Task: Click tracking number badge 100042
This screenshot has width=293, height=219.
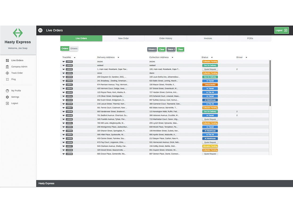Action: click(69, 89)
